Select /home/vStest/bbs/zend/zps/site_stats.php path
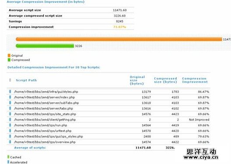The image size is (231, 164). tap(45, 114)
